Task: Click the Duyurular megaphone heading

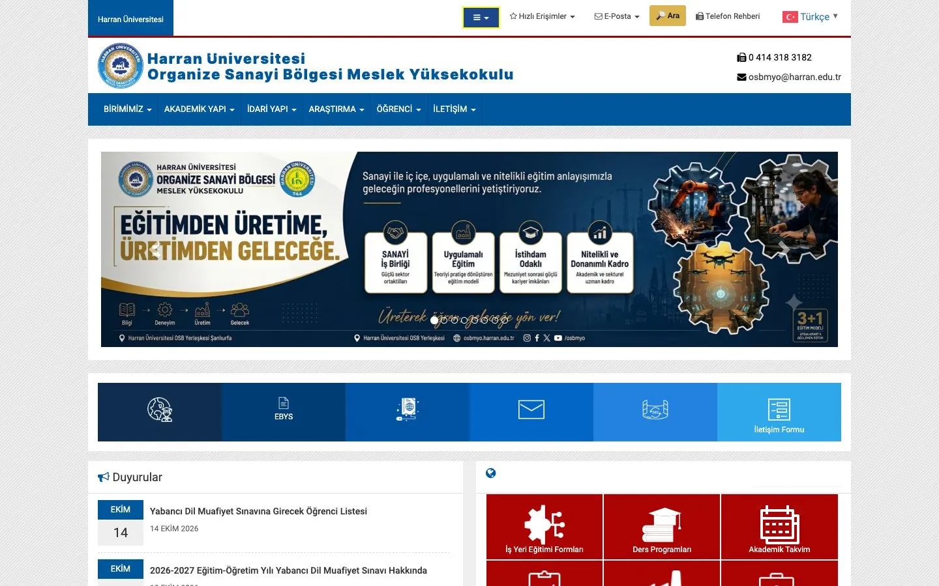Action: click(x=130, y=477)
